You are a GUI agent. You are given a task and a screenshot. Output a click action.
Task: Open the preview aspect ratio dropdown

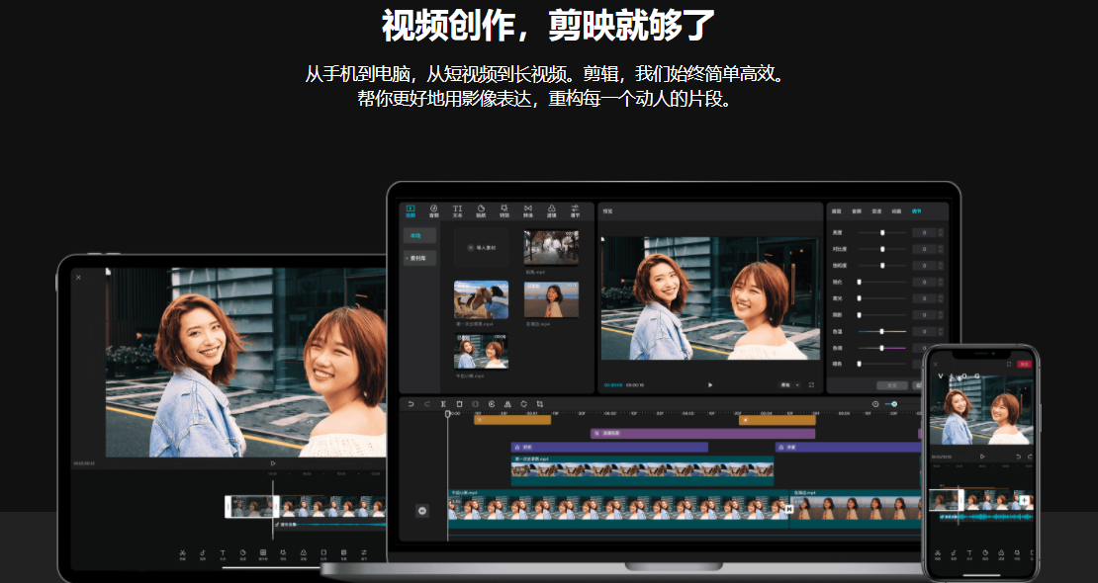pyautogui.click(x=789, y=385)
